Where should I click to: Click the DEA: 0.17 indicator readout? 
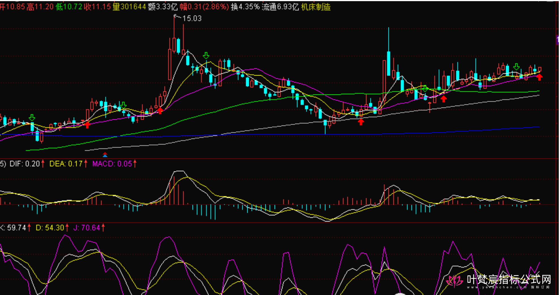click(69, 164)
